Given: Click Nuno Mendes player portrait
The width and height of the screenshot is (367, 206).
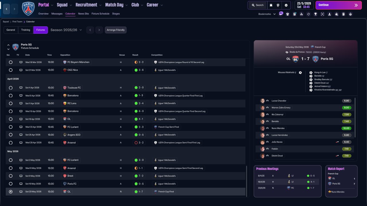Looking at the screenshot, I should pyautogui.click(x=262, y=128).
